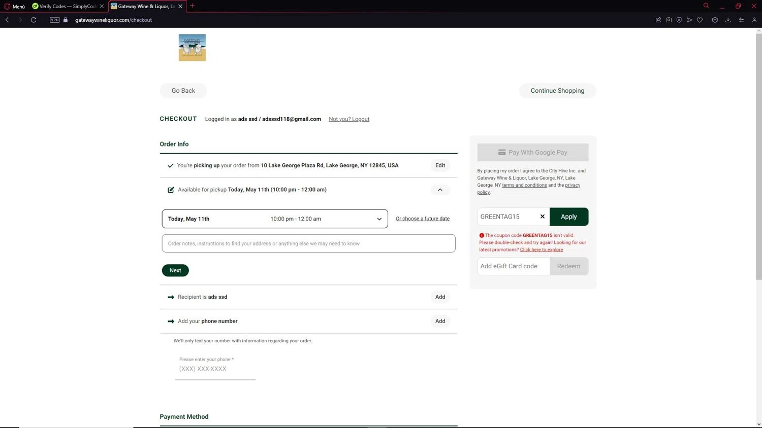Add recipient details for ads ssd
This screenshot has width=762, height=428.
tap(440, 297)
